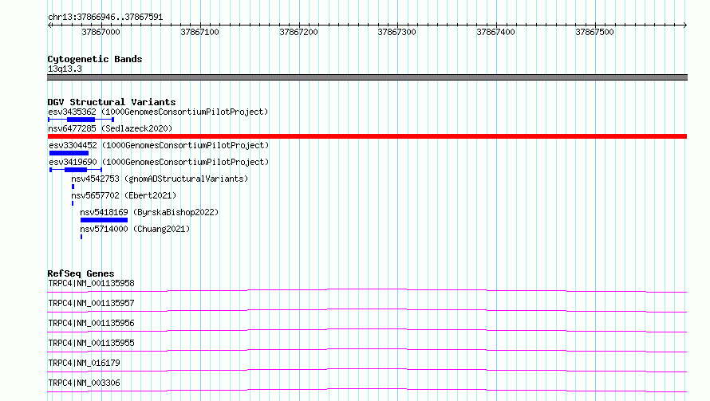Open transcript TRPC4|NM_001135958 label
This screenshot has width=710, height=401.
coord(91,283)
